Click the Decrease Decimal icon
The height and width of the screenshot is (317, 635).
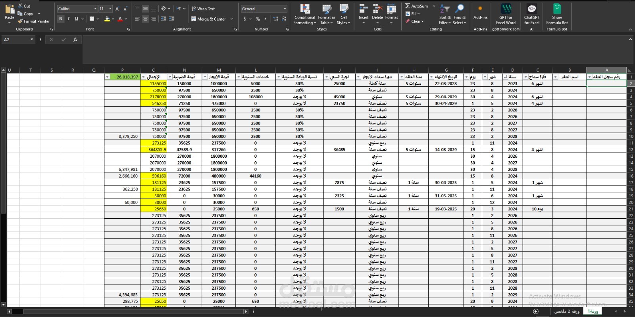284,19
